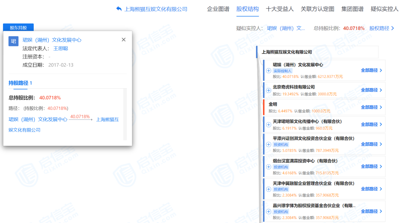Close the 股东持股 popup panel
The image size is (401, 223).
click(x=124, y=40)
